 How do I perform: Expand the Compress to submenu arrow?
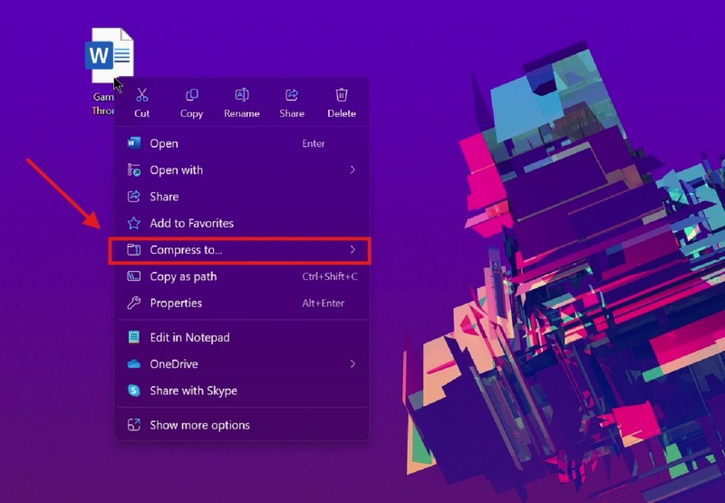[353, 249]
